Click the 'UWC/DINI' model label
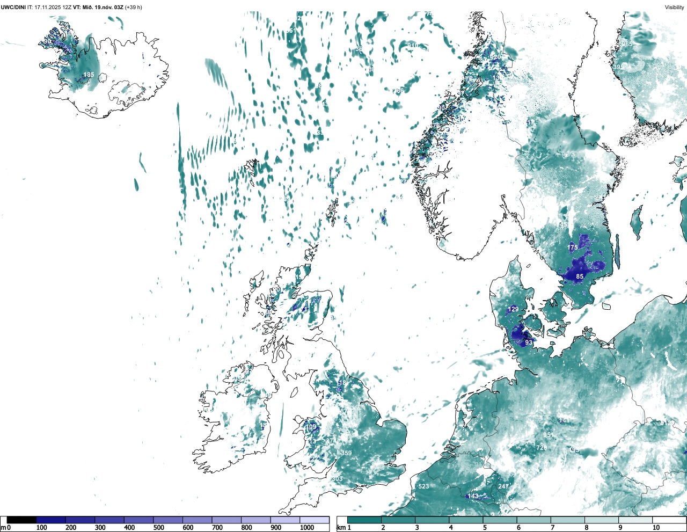The image size is (687, 532). (13, 8)
